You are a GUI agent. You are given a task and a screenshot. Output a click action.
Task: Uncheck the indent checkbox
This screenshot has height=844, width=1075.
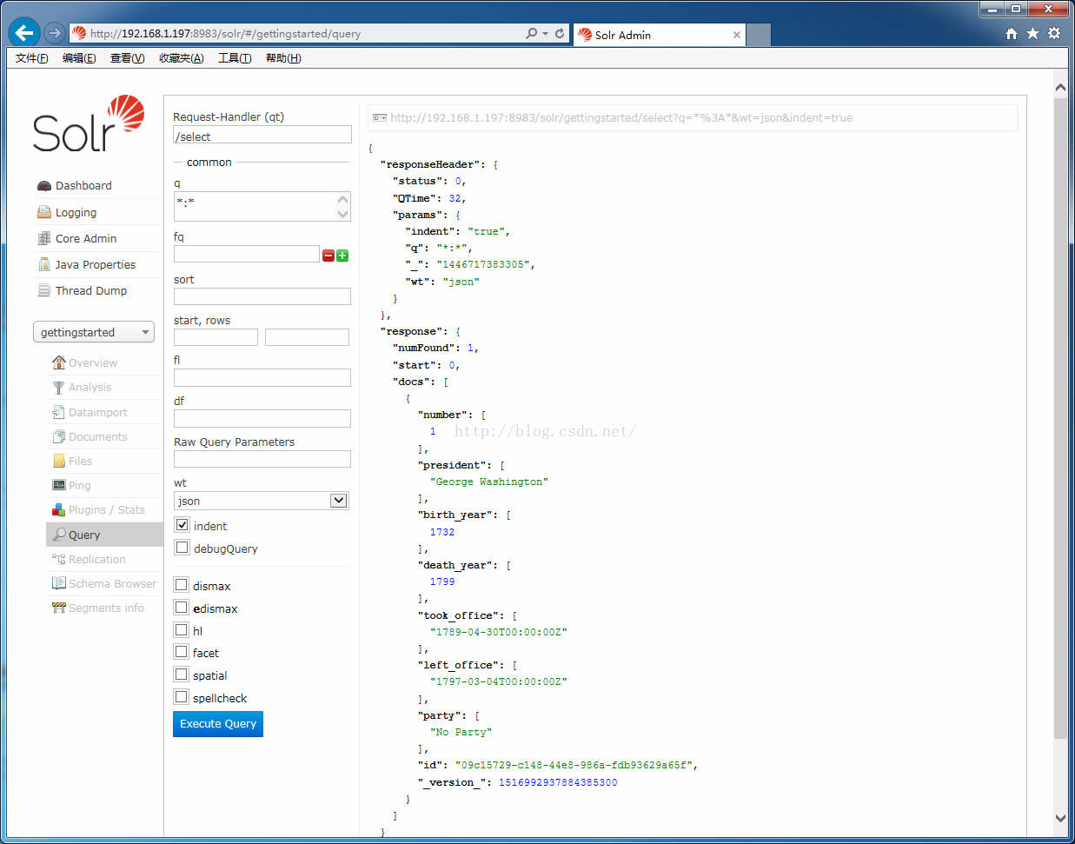point(182,525)
